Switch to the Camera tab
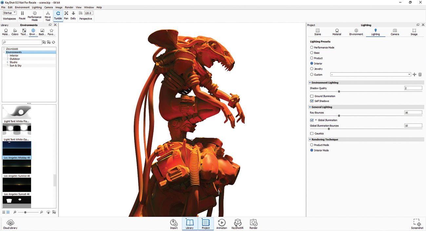Image resolution: width=426 pixels, height=231 pixels. coord(395,32)
